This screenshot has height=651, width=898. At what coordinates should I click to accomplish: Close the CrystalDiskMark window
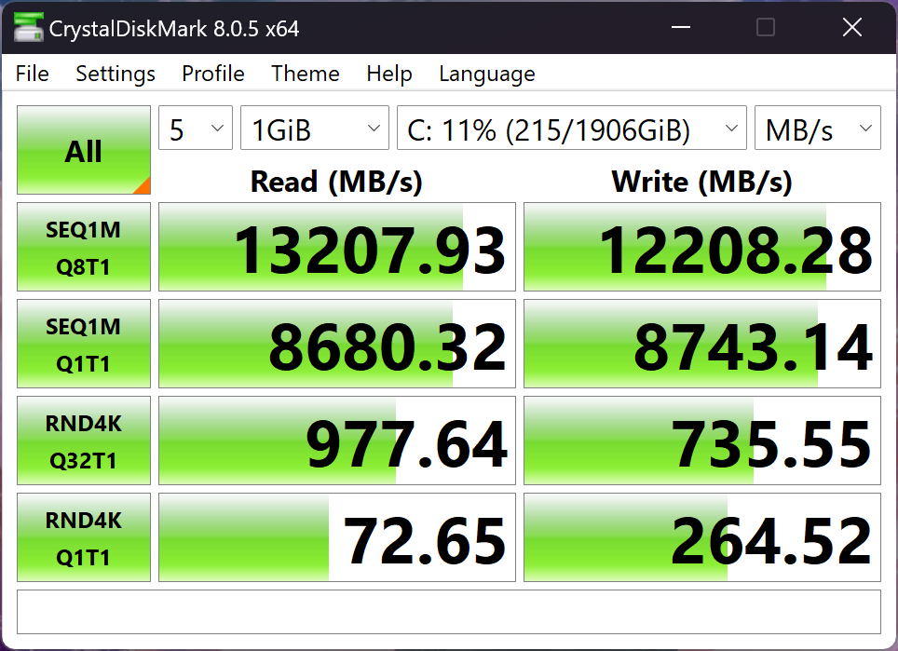[852, 27]
